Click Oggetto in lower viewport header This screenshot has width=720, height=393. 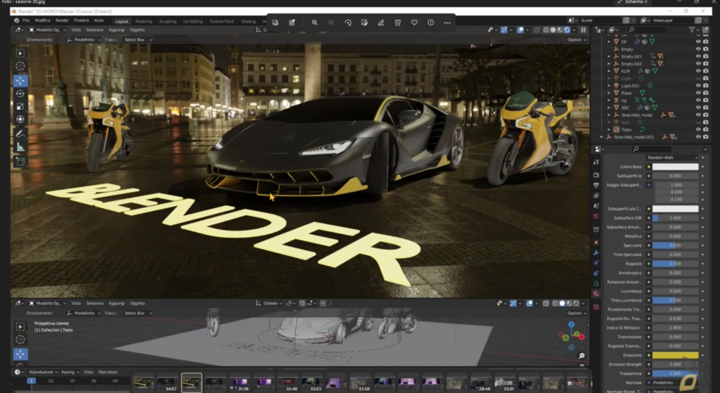[x=137, y=304]
